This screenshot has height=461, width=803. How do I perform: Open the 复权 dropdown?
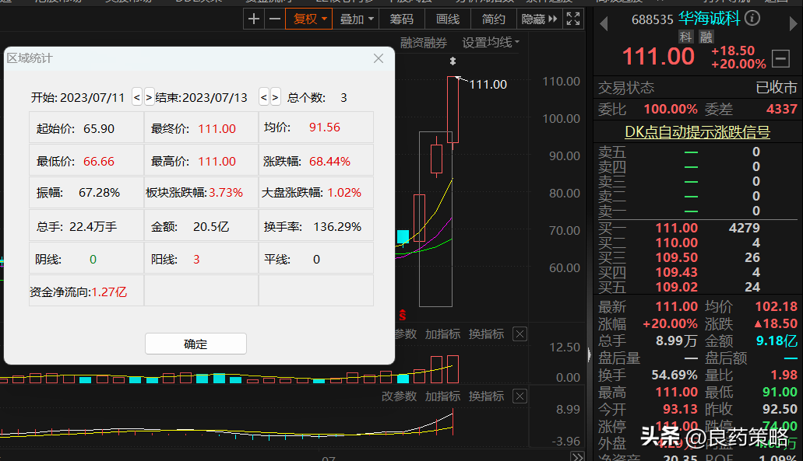(x=309, y=19)
